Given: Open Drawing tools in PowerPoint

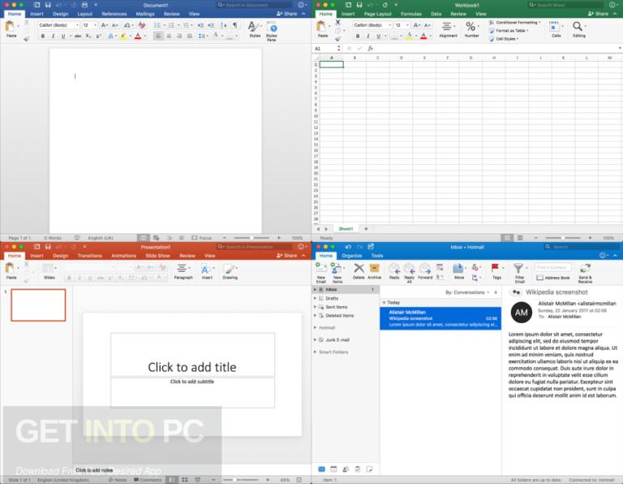Looking at the screenshot, I should pyautogui.click(x=230, y=271).
